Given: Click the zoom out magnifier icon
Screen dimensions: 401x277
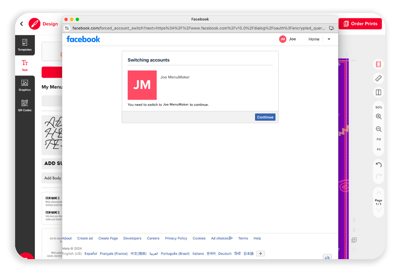Looking at the screenshot, I should point(378,129).
